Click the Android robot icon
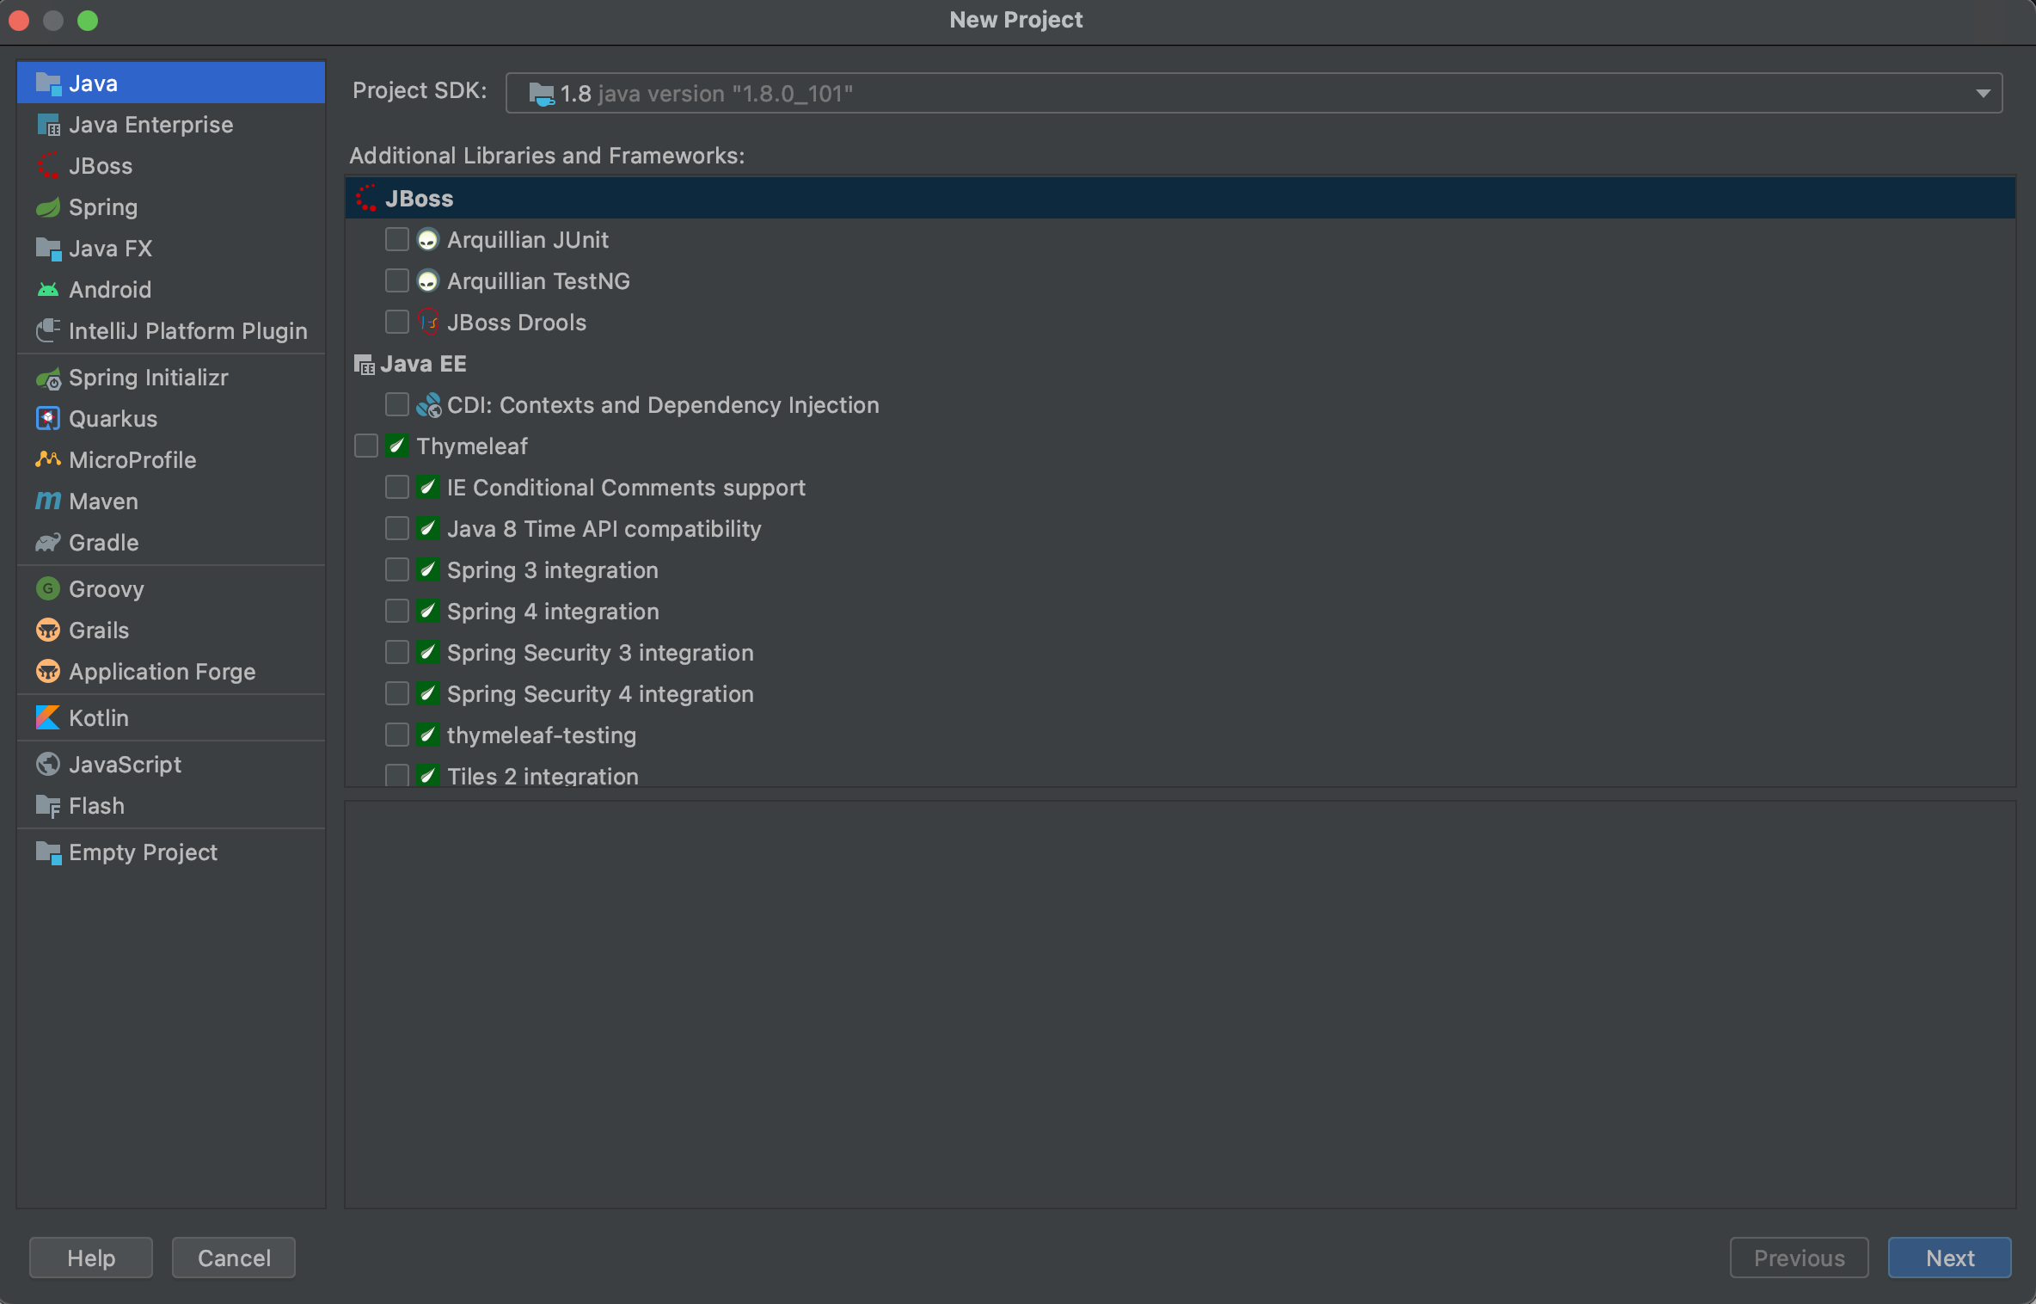The image size is (2036, 1304). 48,290
